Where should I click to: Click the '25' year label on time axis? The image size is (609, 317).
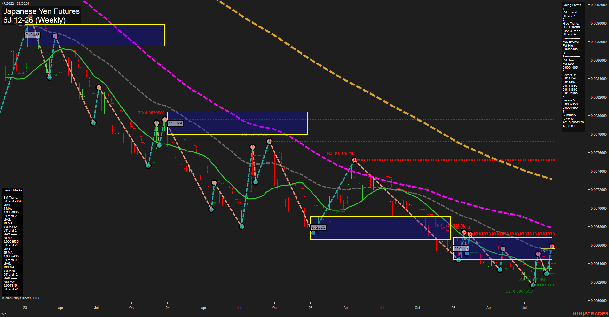tap(311, 308)
